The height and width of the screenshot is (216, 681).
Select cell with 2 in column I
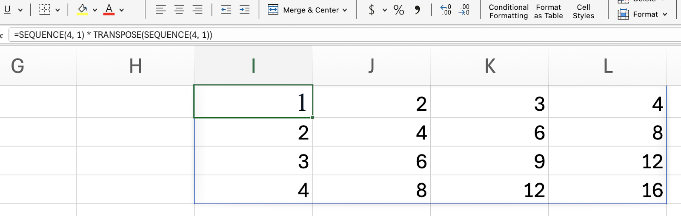253,132
